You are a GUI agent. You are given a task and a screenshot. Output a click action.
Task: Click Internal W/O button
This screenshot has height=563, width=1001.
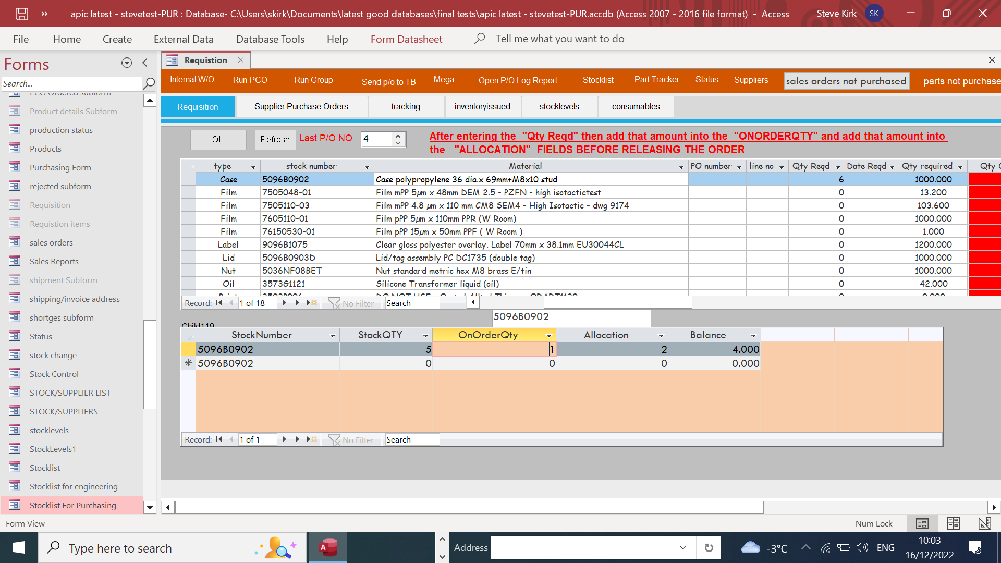(192, 80)
